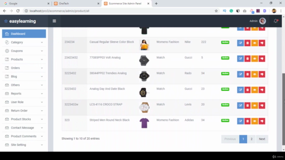Go to page 2 of products
The image size is (285, 160).
point(252,139)
